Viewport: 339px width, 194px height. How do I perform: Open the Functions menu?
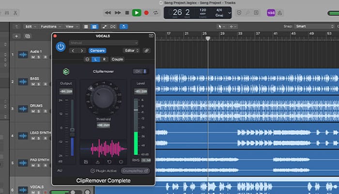point(51,26)
